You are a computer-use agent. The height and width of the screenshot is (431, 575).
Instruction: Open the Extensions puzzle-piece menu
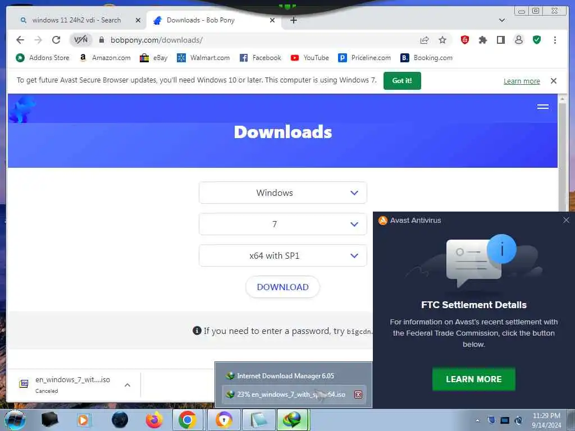point(482,40)
